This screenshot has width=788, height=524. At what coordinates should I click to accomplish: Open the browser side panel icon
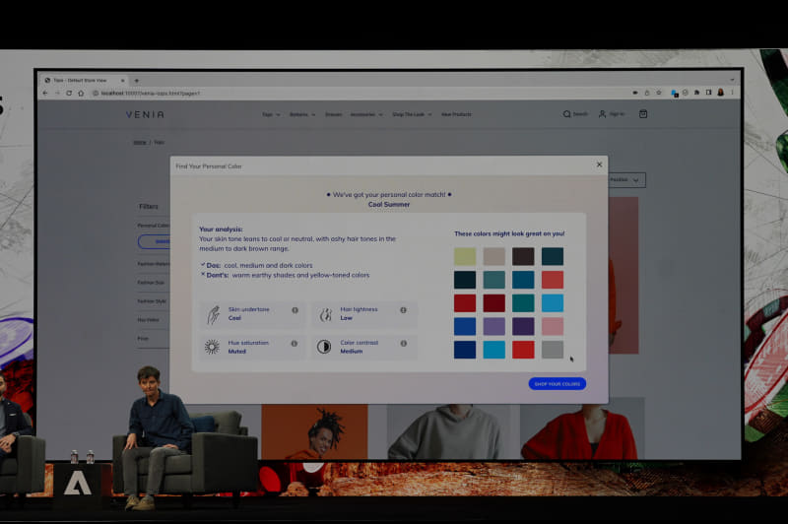click(x=708, y=93)
